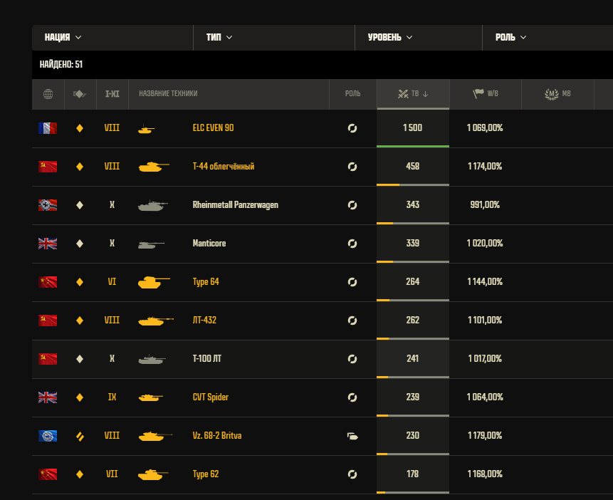Viewport: 613px width, 500px height.
Task: Sort by W/B column header
Action: click(x=485, y=94)
